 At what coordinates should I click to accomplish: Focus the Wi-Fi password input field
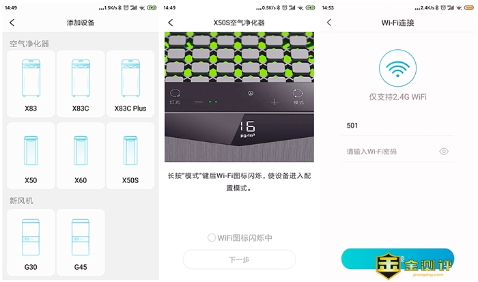pos(398,152)
